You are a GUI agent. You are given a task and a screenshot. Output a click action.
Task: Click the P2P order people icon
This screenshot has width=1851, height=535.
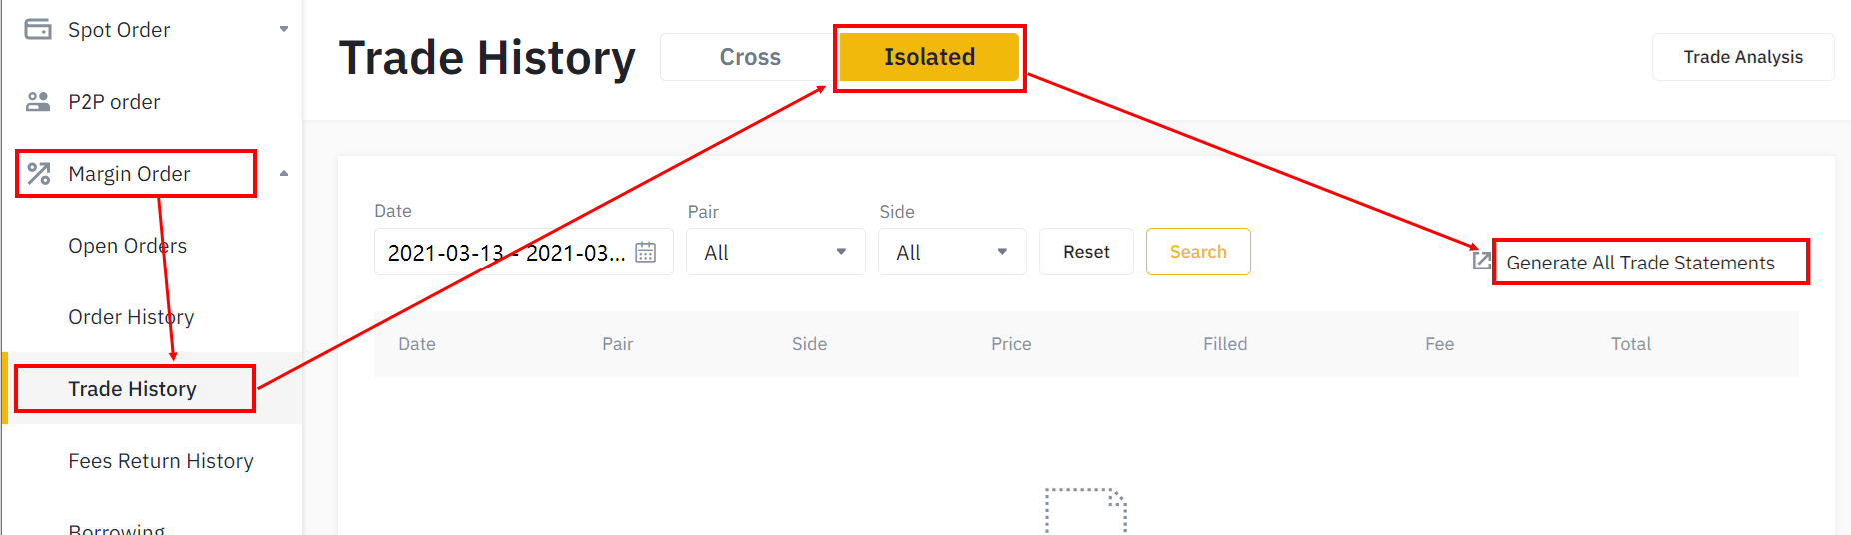pyautogui.click(x=38, y=101)
